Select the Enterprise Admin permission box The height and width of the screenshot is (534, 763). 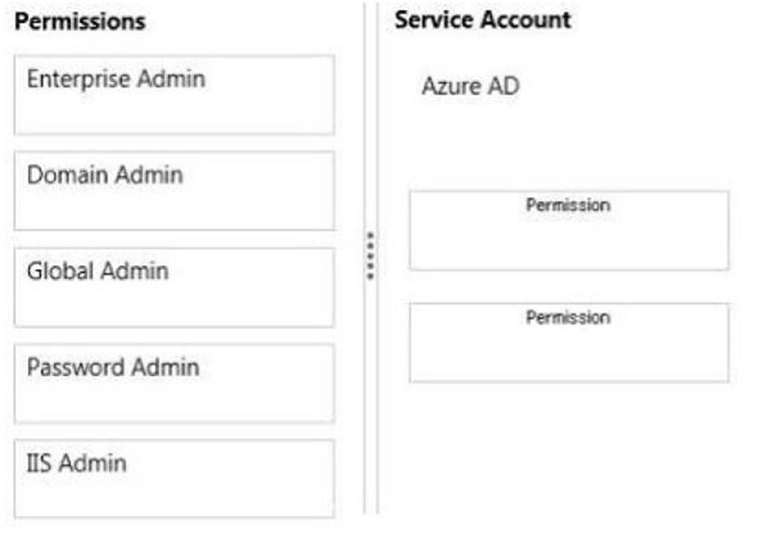pos(173,94)
